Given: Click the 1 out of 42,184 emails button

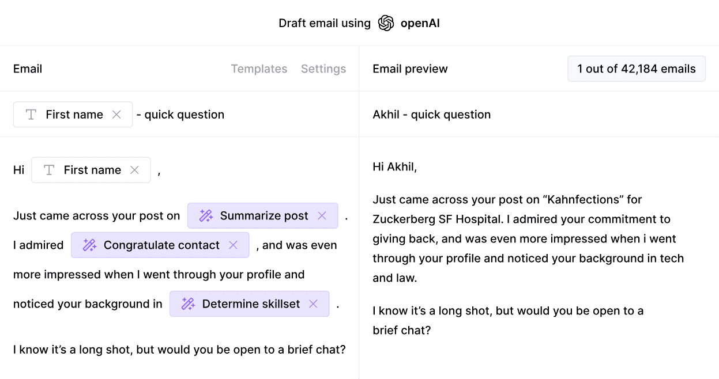Looking at the screenshot, I should pyautogui.click(x=637, y=69).
